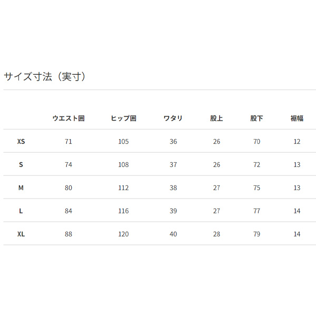Click the 裾幅 column header
Image resolution: width=316 pixels, height=316 pixels.
coord(297,118)
